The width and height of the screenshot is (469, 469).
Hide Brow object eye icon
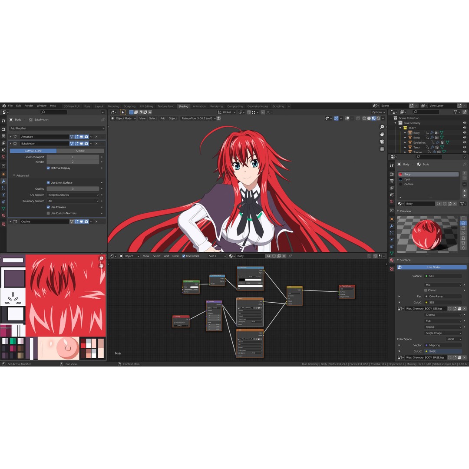coord(465,138)
